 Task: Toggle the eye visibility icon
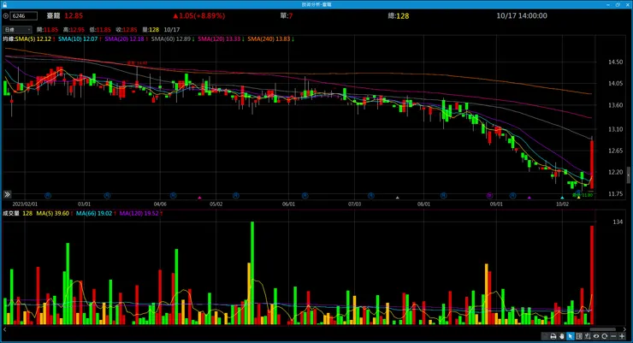point(596,336)
